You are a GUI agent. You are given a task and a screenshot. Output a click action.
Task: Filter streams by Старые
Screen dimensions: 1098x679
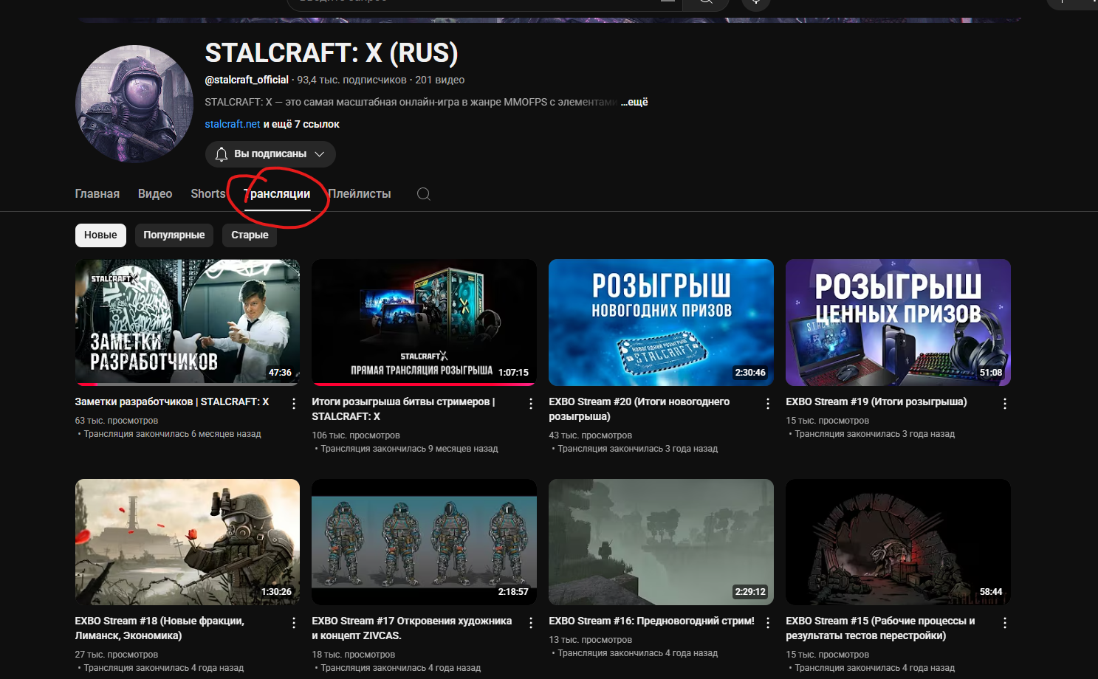coord(250,235)
